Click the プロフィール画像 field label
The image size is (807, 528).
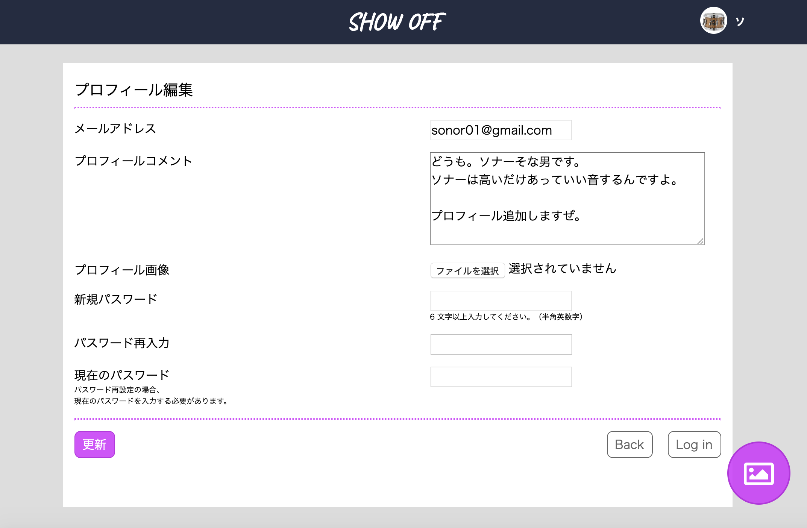point(121,270)
